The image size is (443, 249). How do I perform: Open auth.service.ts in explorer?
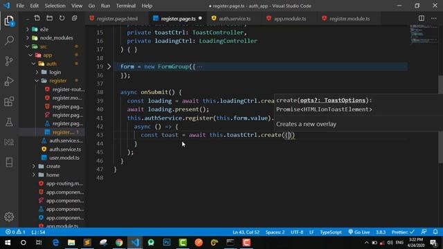(65, 149)
